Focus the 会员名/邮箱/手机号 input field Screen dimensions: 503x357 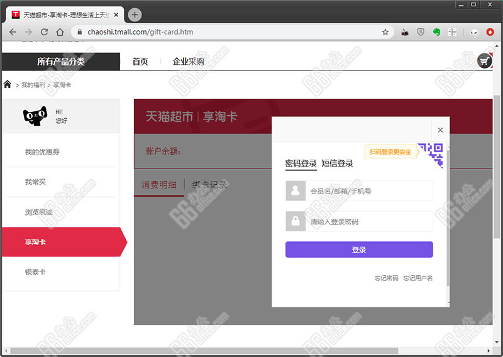pyautogui.click(x=369, y=191)
